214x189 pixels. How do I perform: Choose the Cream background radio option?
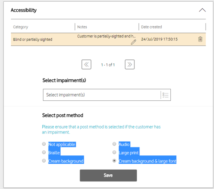click(x=44, y=160)
